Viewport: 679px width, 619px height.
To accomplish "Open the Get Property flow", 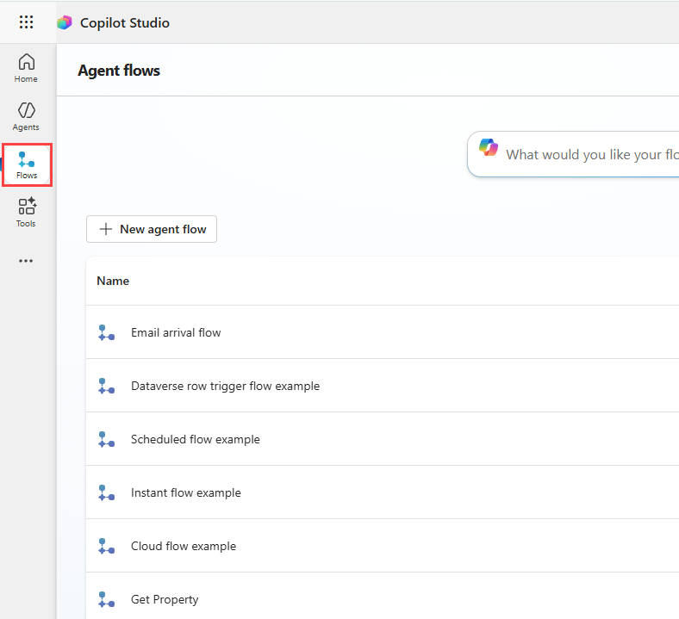I will click(x=165, y=599).
